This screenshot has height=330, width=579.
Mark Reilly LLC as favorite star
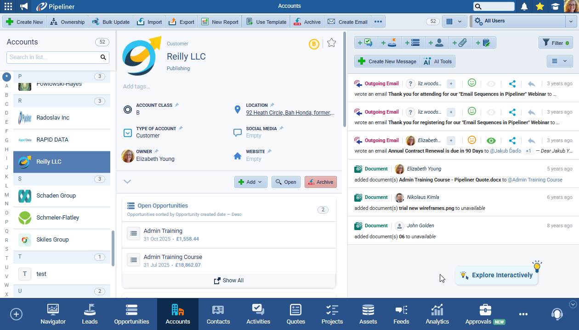pos(331,43)
